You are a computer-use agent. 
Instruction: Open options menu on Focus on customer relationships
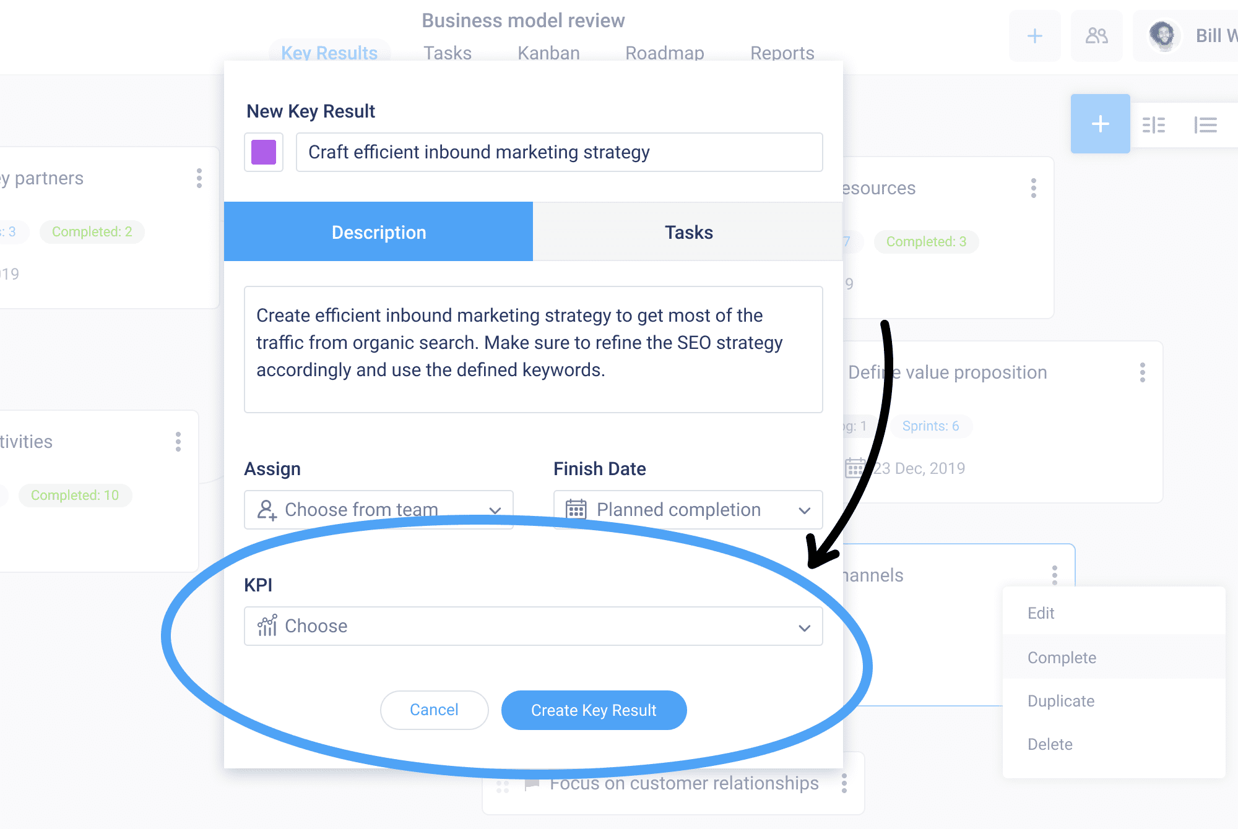844,783
